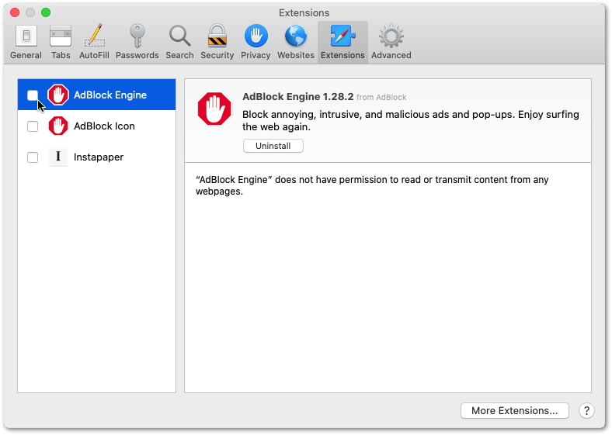The image size is (612, 435).
Task: Open the General preferences pane
Action: 26,42
